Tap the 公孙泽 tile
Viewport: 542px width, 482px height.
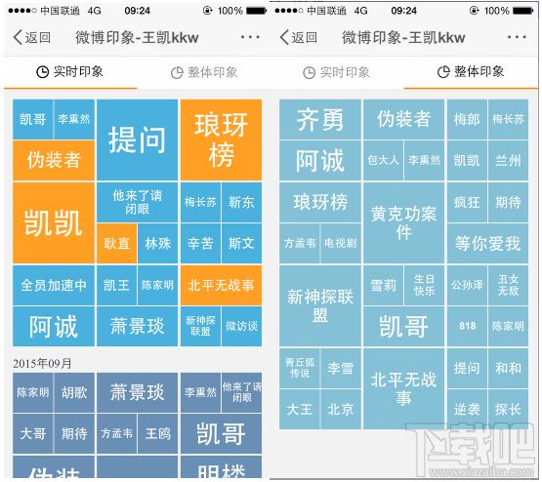click(467, 285)
